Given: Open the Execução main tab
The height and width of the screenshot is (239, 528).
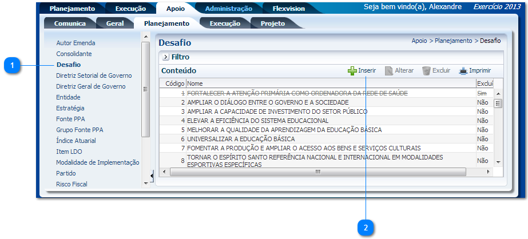Looking at the screenshot, I should click(x=130, y=9).
